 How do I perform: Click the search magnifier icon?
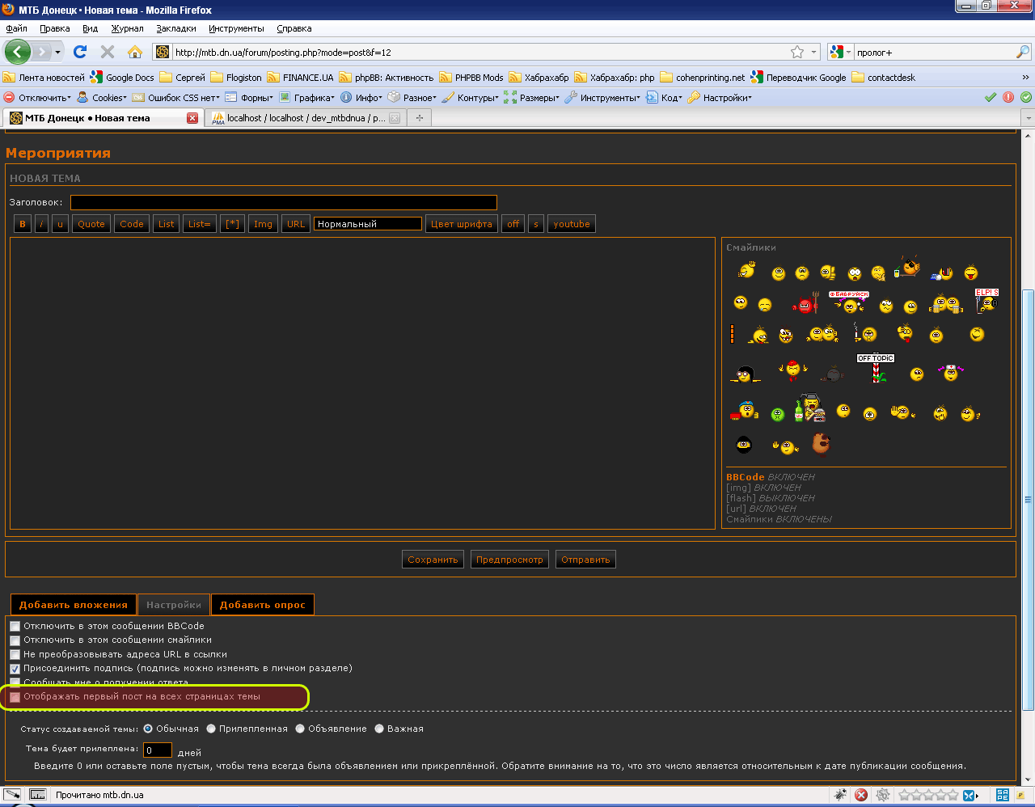point(1022,52)
